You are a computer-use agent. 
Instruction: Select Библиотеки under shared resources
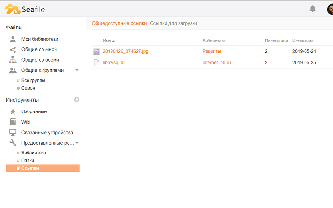tap(34, 153)
